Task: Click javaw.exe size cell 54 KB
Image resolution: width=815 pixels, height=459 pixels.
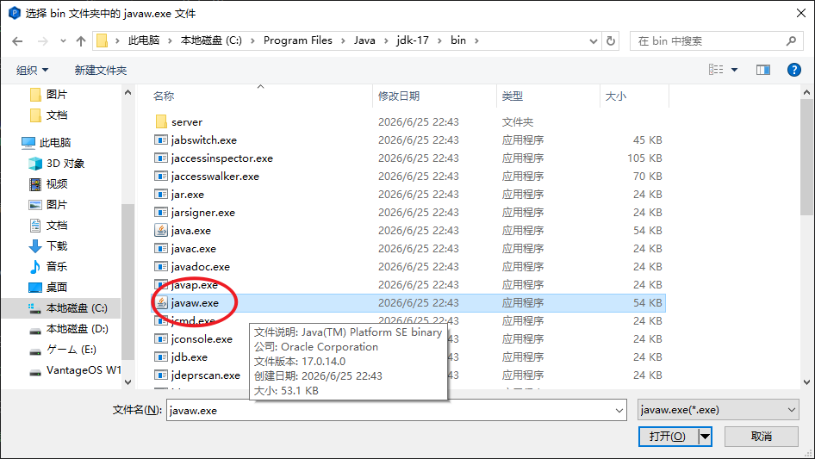Action: point(647,303)
